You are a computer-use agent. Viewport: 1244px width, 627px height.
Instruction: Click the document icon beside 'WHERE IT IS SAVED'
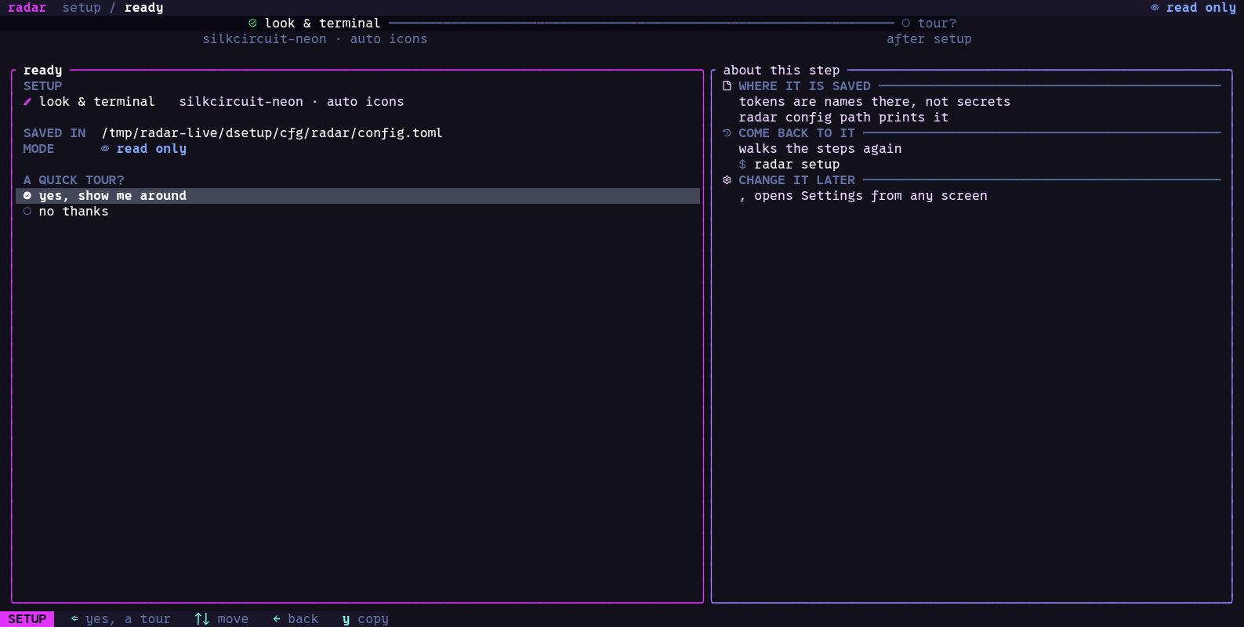point(727,86)
